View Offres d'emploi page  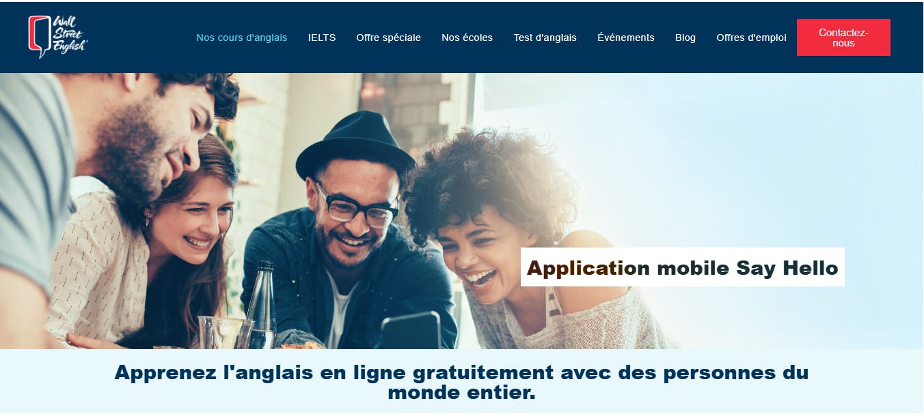click(x=752, y=38)
